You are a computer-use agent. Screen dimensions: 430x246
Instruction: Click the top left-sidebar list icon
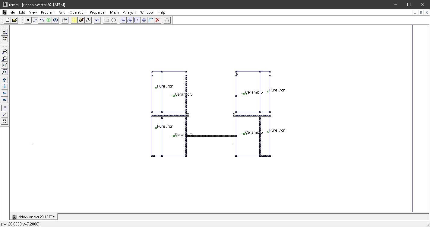(x=5, y=32)
